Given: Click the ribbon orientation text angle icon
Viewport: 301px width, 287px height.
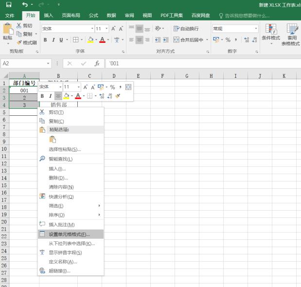Looking at the screenshot, I should point(158,28).
